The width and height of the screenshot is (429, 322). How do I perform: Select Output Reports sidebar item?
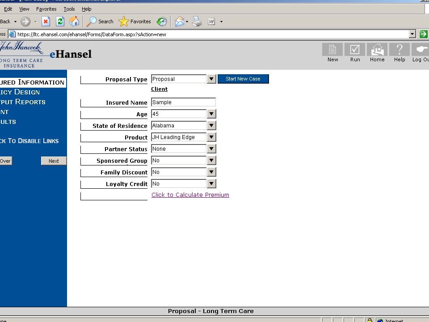(23, 102)
